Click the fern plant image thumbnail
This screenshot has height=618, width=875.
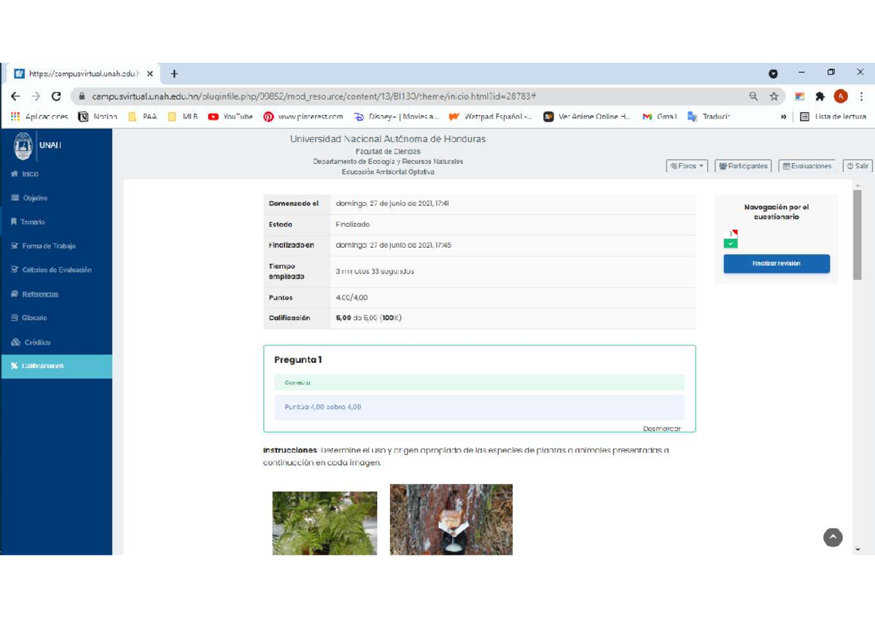[x=324, y=523]
